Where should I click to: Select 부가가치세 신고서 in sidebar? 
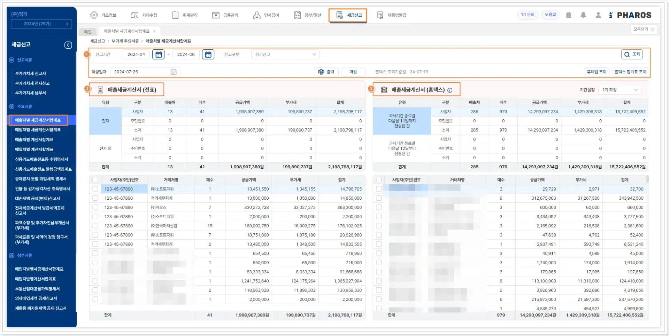click(31, 73)
